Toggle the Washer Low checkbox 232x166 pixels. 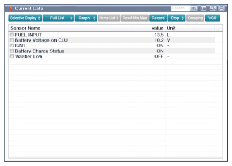(x=12, y=56)
